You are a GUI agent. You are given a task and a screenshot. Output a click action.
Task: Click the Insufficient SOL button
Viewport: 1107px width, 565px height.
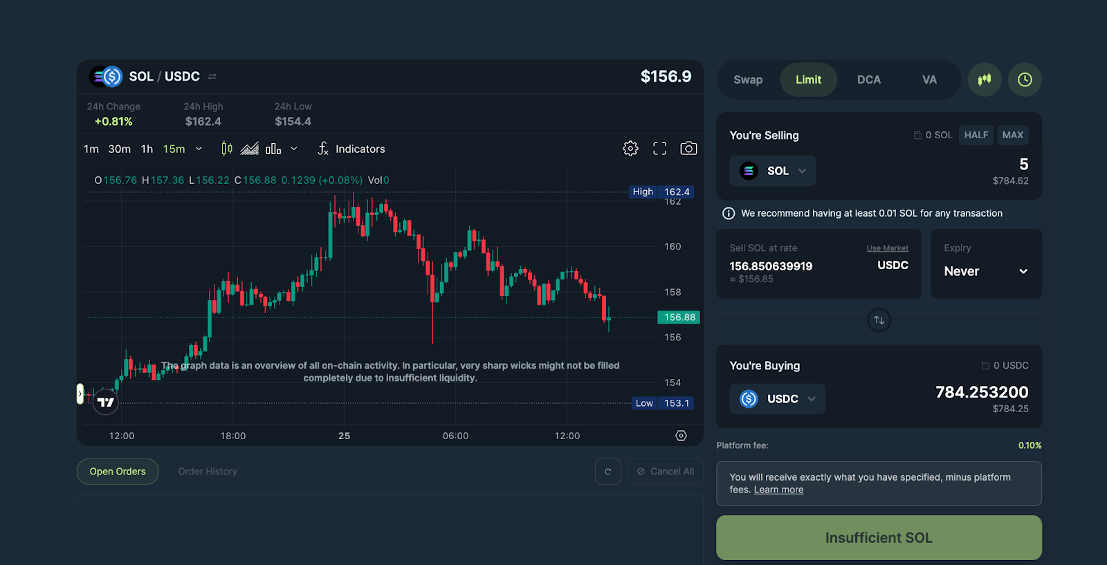tap(879, 538)
